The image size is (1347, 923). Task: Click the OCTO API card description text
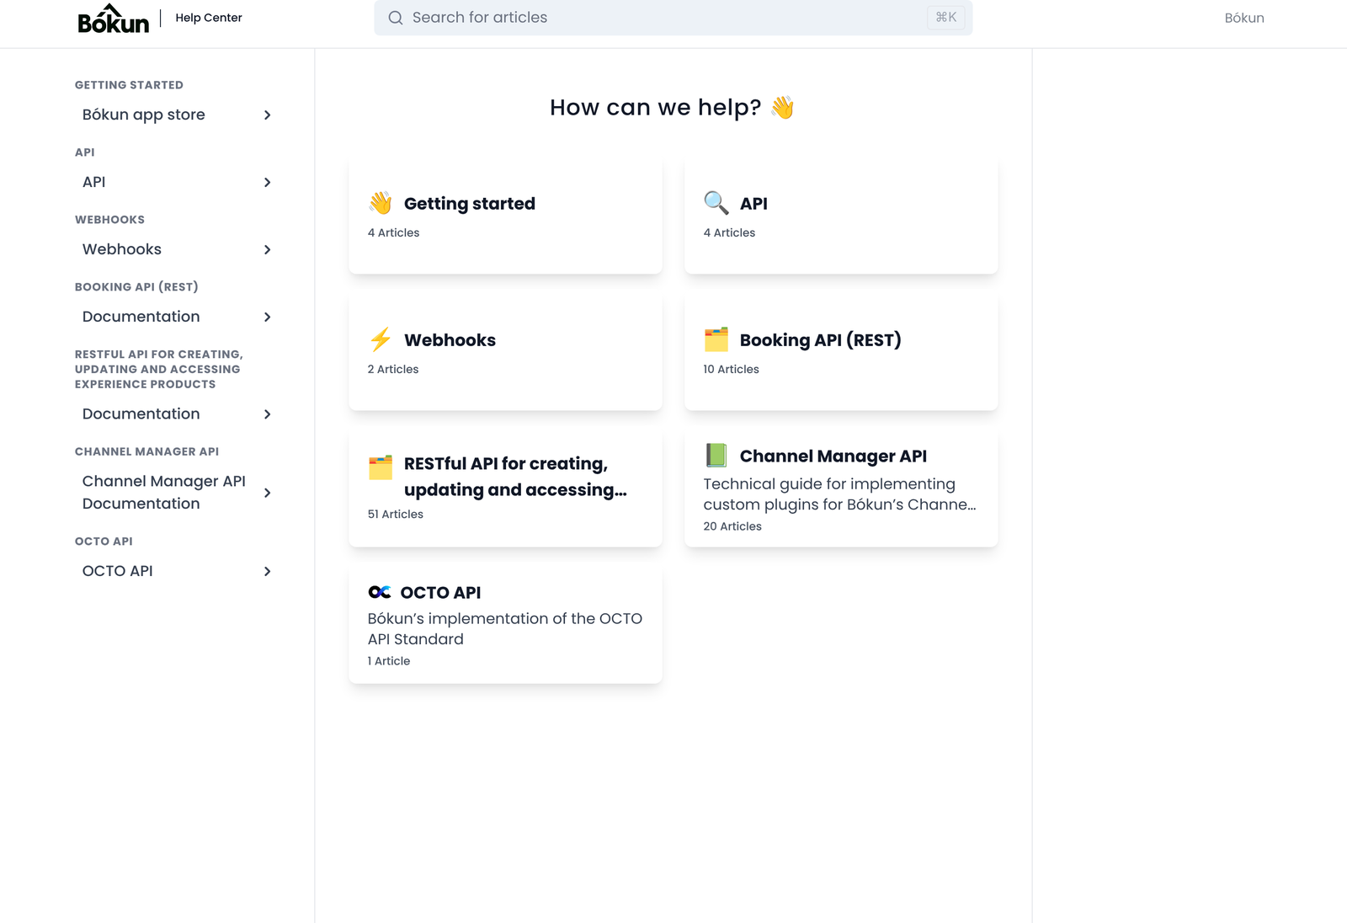coord(505,629)
